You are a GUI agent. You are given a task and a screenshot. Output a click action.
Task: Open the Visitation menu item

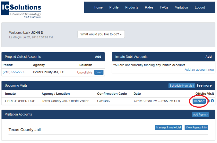(181, 7)
